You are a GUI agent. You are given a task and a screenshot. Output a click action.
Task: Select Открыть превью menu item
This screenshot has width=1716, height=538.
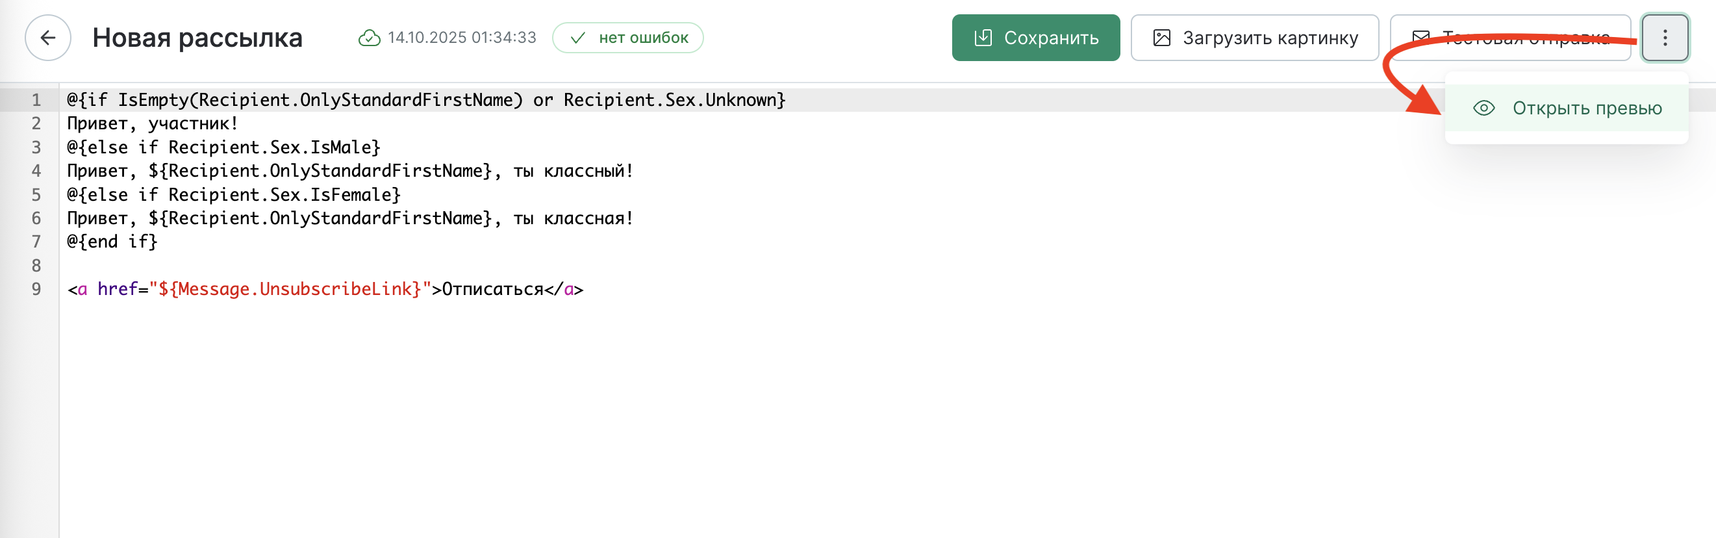click(1586, 108)
